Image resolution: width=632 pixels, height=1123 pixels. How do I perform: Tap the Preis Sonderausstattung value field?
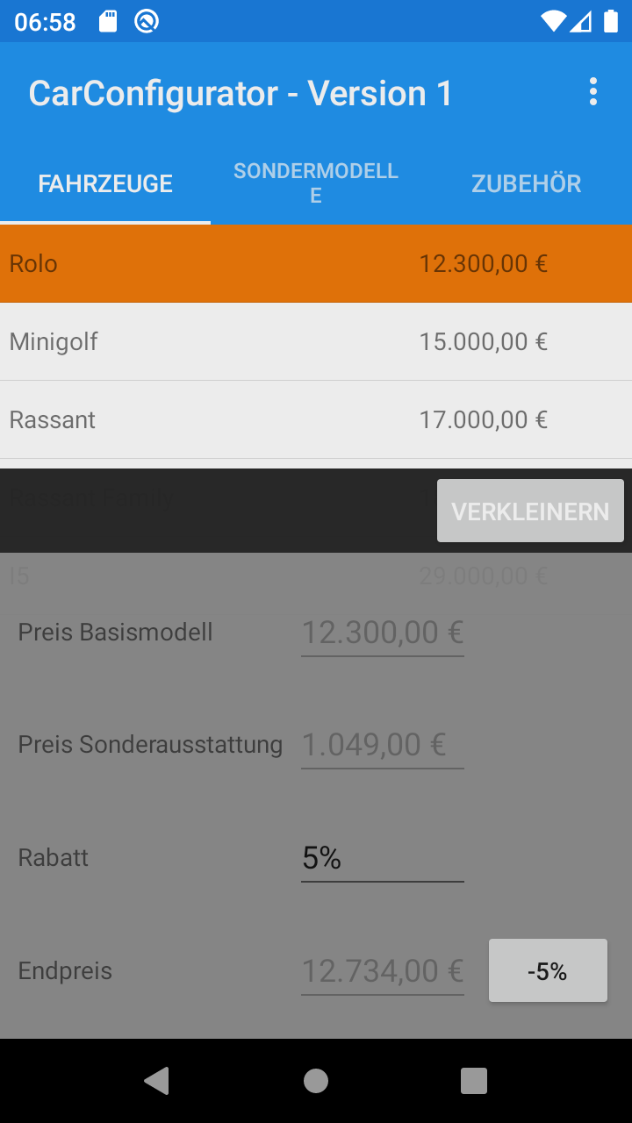[382, 745]
